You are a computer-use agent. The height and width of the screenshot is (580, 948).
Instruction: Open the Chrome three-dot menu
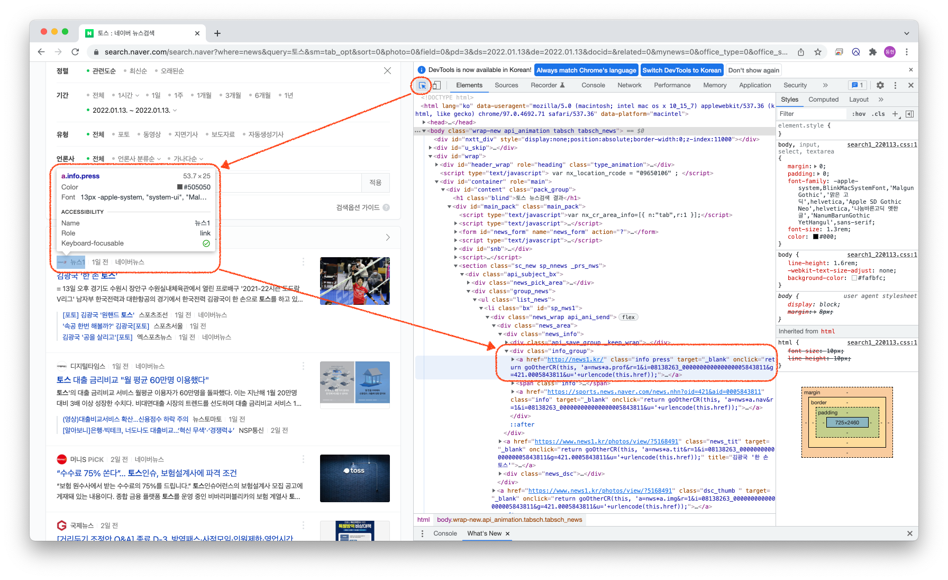[x=907, y=52]
